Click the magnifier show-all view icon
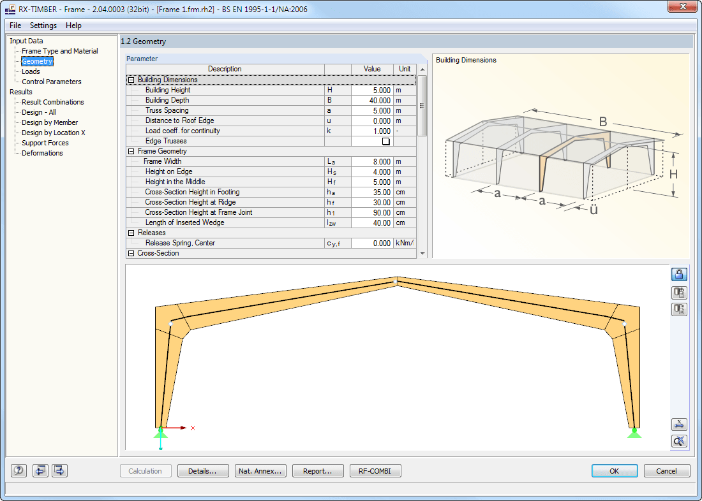702x501 pixels. [679, 441]
